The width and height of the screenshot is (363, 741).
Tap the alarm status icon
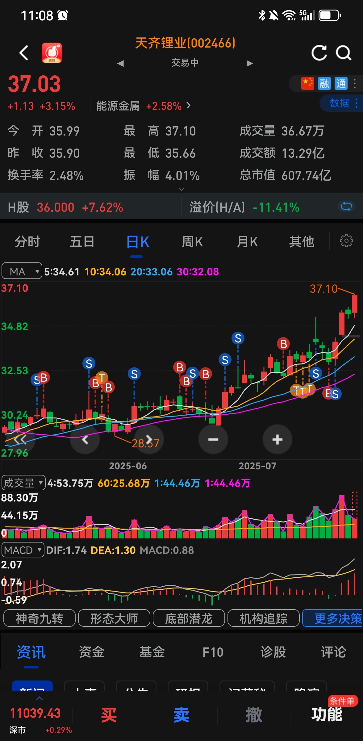(63, 15)
